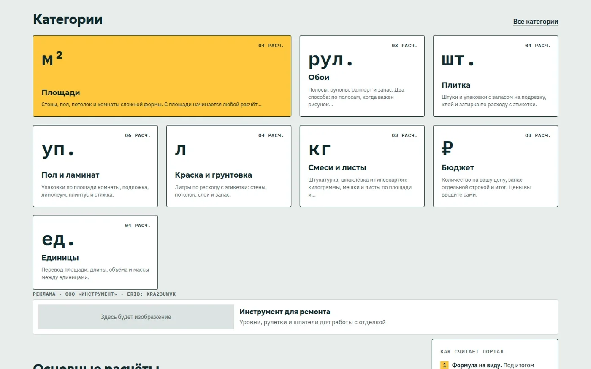Image resolution: width=591 pixels, height=369 pixels.
Task: Click the "Штукатурка, шпаклёвка и гипсокартон…" description
Action: click(x=360, y=187)
